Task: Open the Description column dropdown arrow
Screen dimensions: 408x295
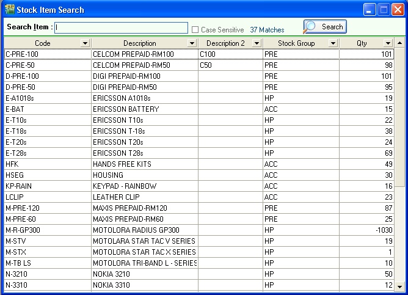Action: point(192,43)
